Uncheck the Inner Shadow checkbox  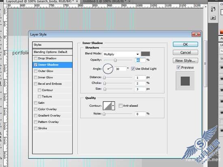[x=36, y=65]
